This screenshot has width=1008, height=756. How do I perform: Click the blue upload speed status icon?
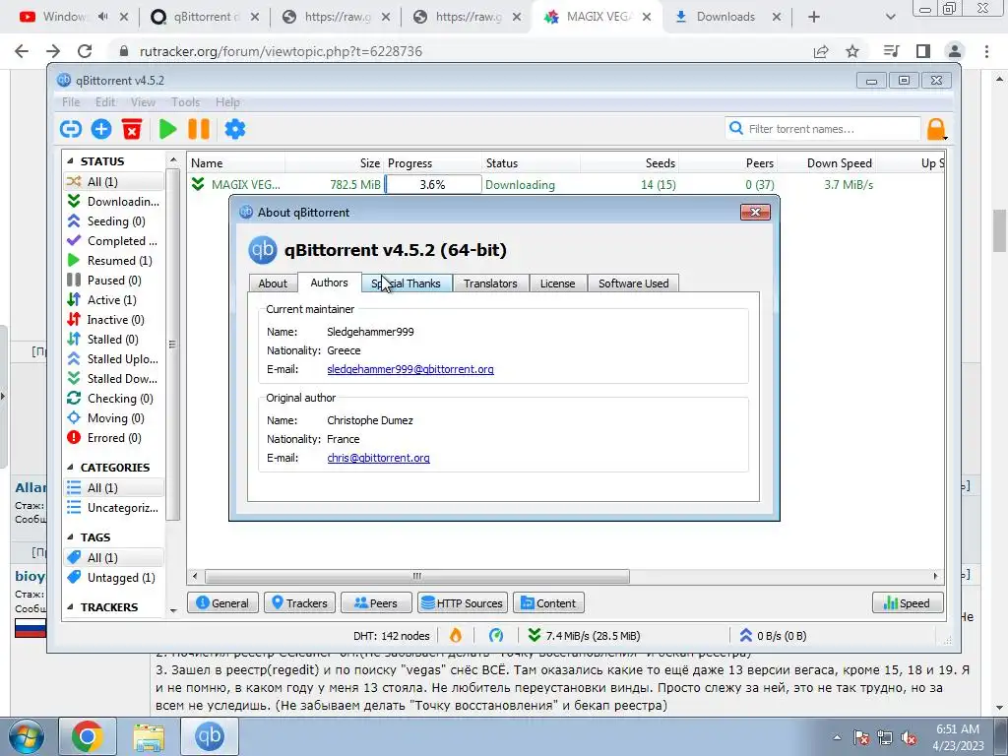coord(746,636)
